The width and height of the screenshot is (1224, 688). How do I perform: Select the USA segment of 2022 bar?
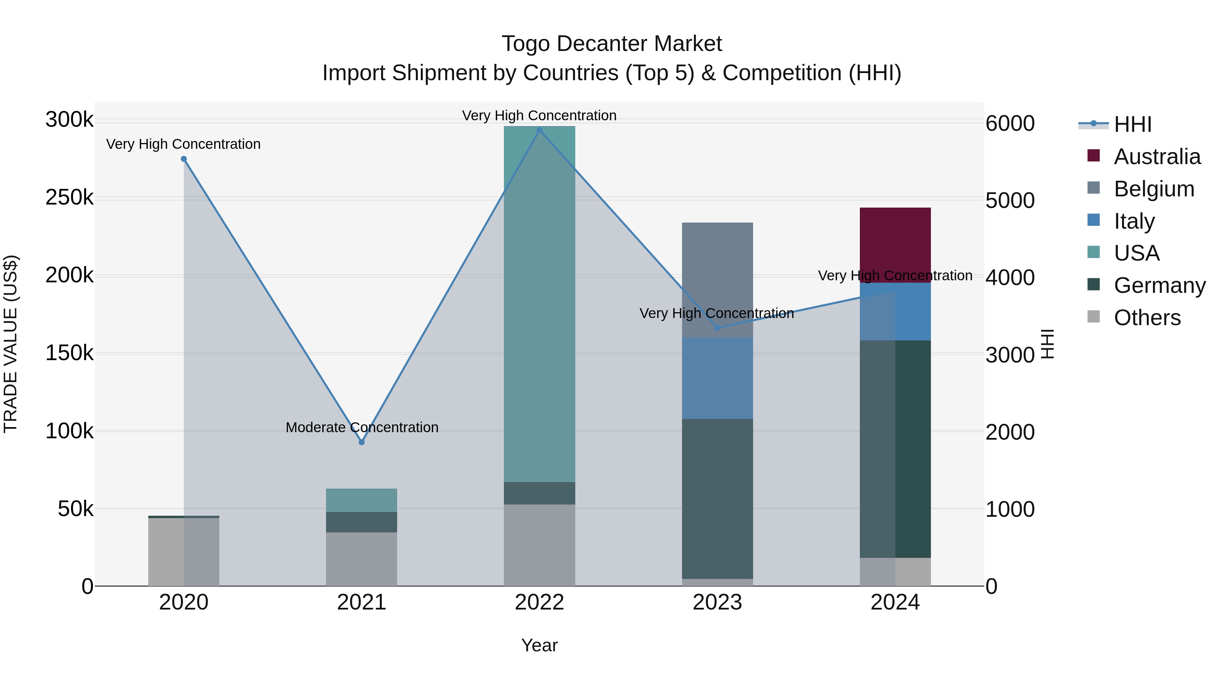coord(539,304)
